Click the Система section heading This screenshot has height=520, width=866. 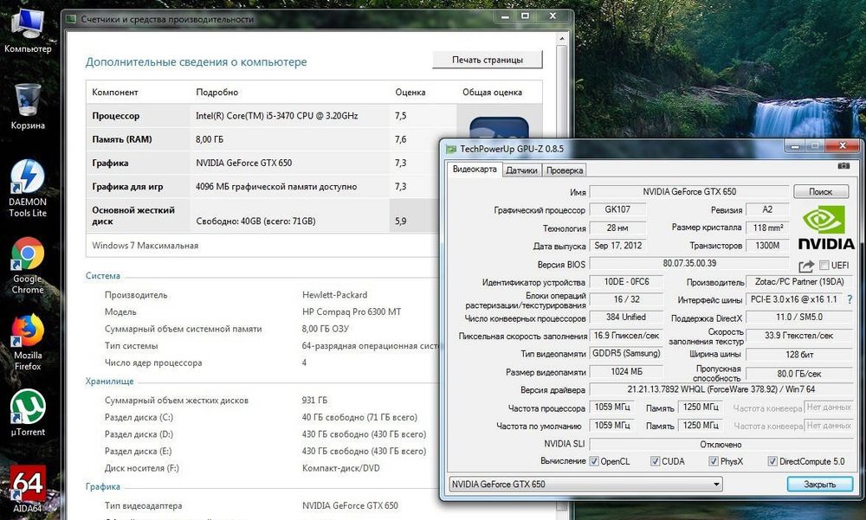point(103,275)
